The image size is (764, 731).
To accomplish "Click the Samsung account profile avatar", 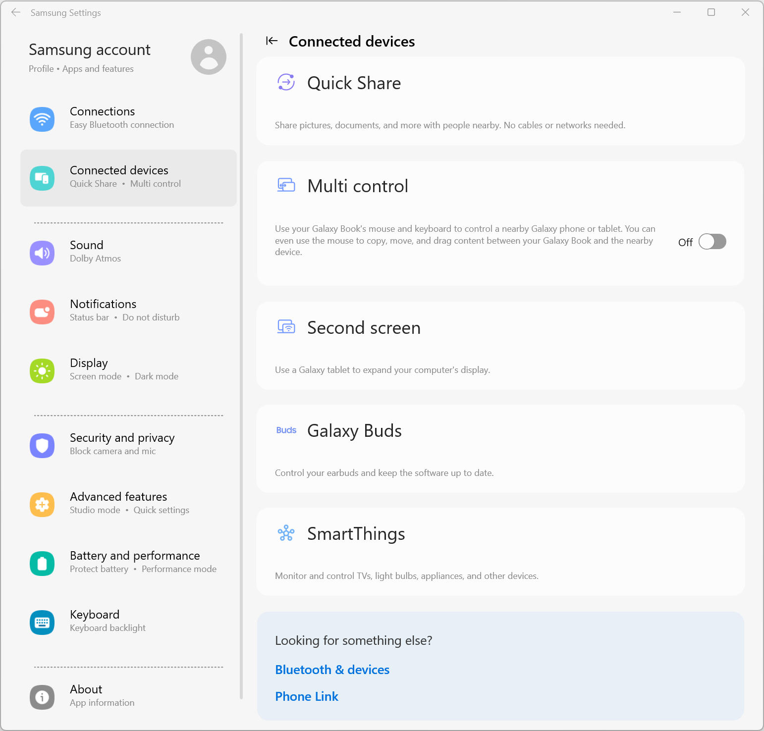I will pyautogui.click(x=209, y=57).
